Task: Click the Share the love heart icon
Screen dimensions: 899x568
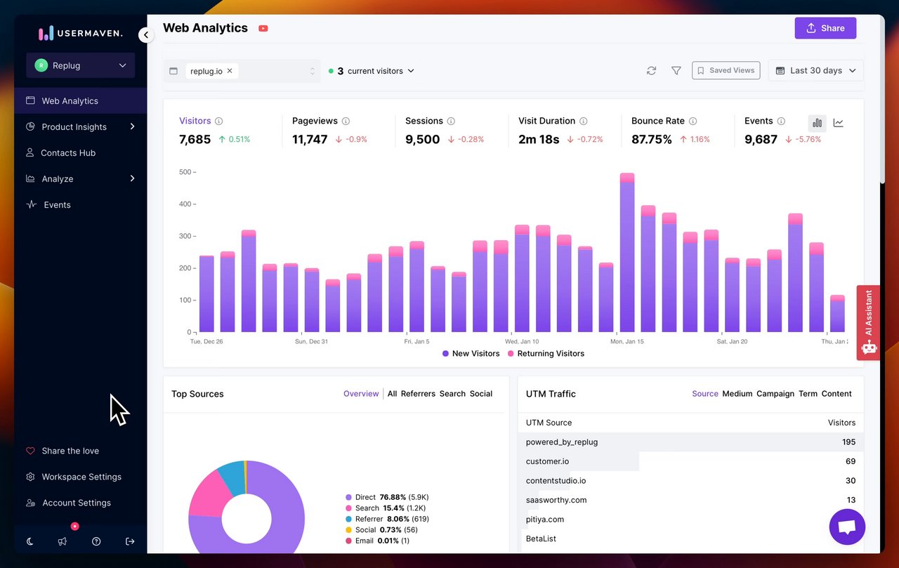Action: 30,451
